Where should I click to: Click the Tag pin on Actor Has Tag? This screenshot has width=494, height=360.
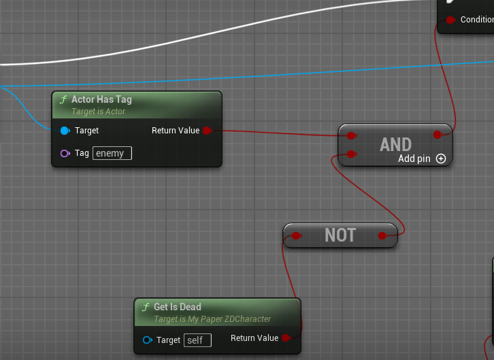click(65, 153)
